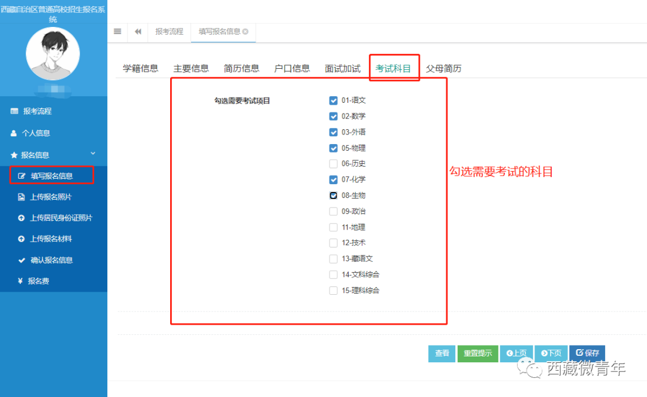Open 报名费 payment in the sidebar

point(38,281)
